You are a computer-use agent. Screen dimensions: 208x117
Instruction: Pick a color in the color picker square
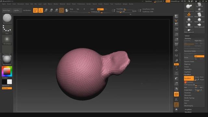coord(7,71)
